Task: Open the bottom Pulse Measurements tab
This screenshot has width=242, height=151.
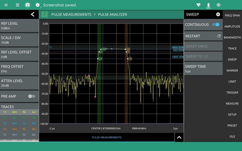Action: (x=106, y=137)
